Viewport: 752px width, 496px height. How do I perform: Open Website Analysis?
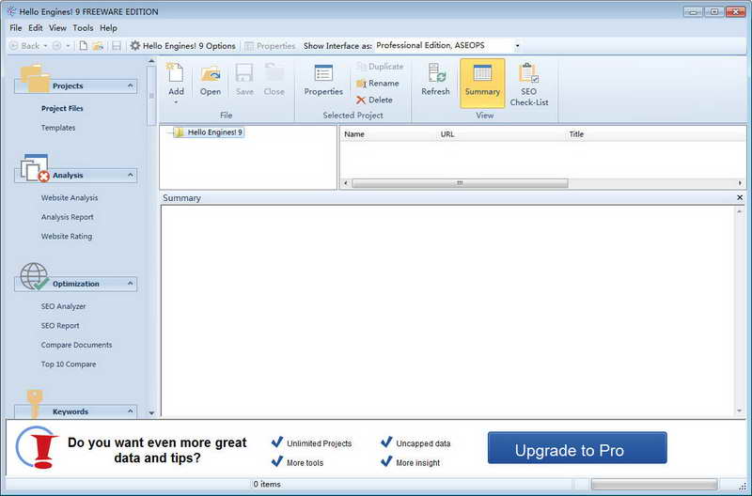(70, 198)
